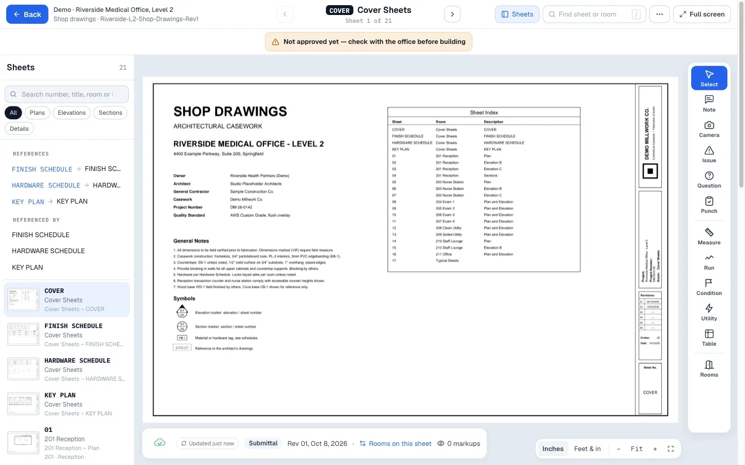Choose the Note tool
This screenshot has width=745, height=465.
[x=709, y=103]
